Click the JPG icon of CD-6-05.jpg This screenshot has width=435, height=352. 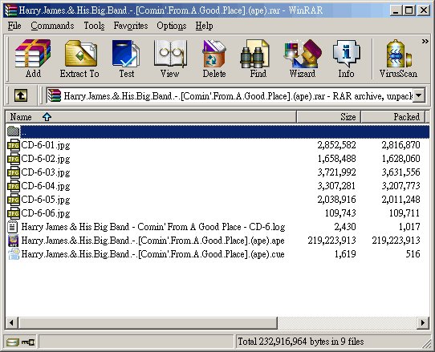pyautogui.click(x=14, y=200)
